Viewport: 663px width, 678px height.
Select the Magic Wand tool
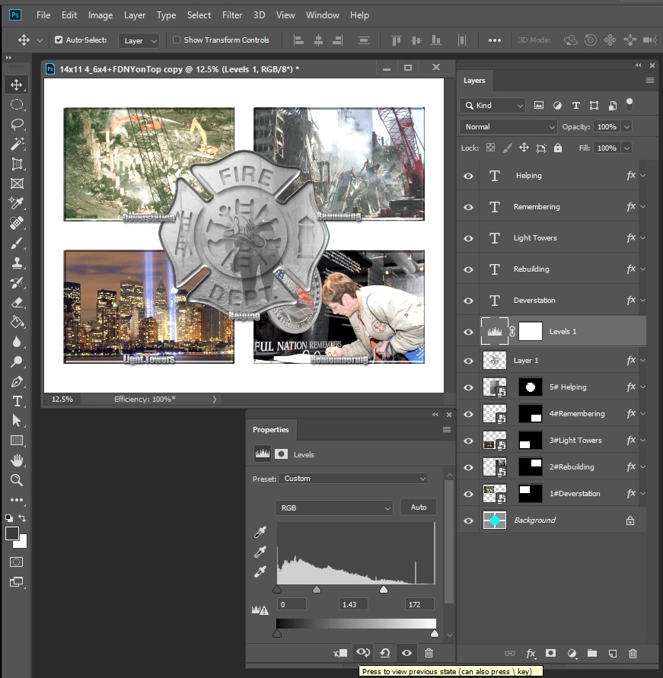(17, 144)
